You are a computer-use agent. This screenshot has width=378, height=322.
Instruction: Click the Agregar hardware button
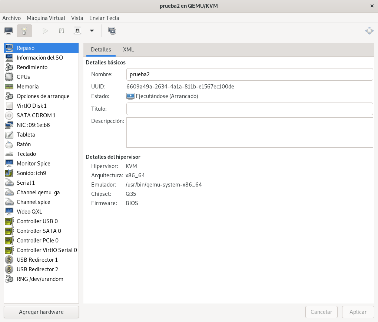41,312
